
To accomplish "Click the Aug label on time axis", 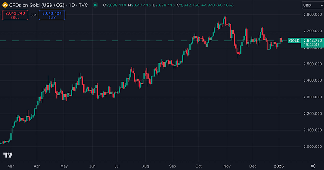I will point(145,166).
